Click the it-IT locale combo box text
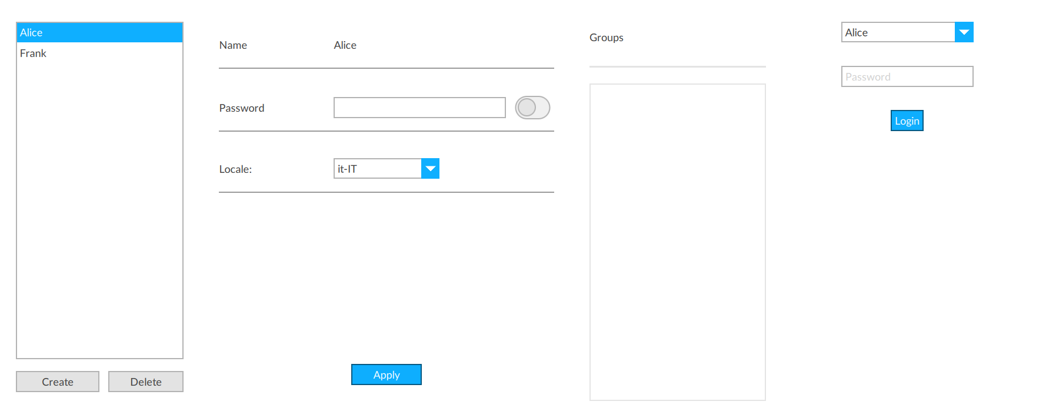Viewport: 1056px width, 418px height. (x=377, y=169)
